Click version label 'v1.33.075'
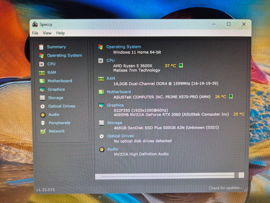 46,190
